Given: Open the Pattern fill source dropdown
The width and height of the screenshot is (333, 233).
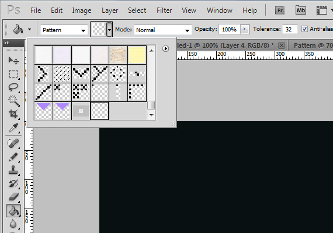Looking at the screenshot, I should point(64,30).
